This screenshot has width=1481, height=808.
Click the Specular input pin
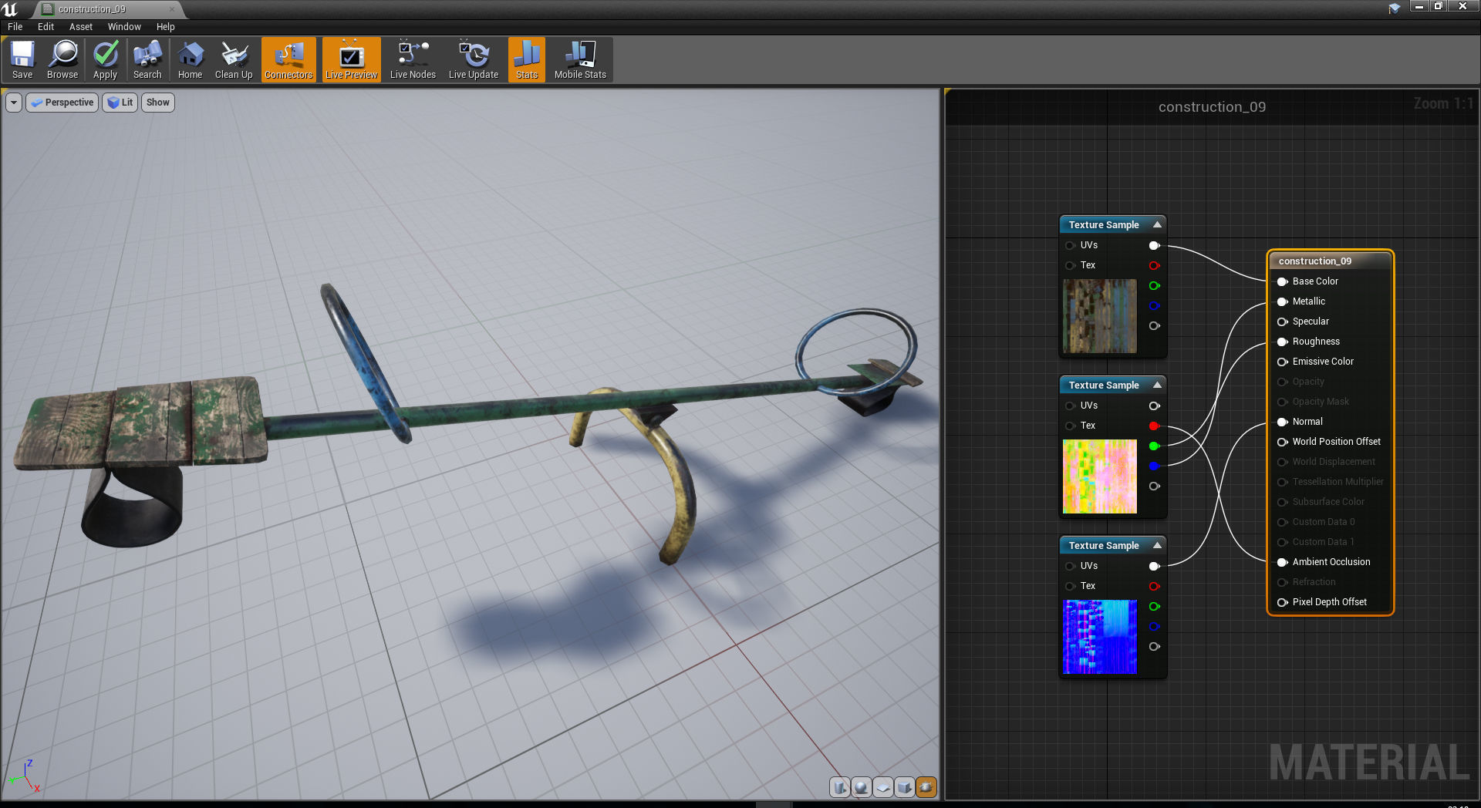[1283, 322]
